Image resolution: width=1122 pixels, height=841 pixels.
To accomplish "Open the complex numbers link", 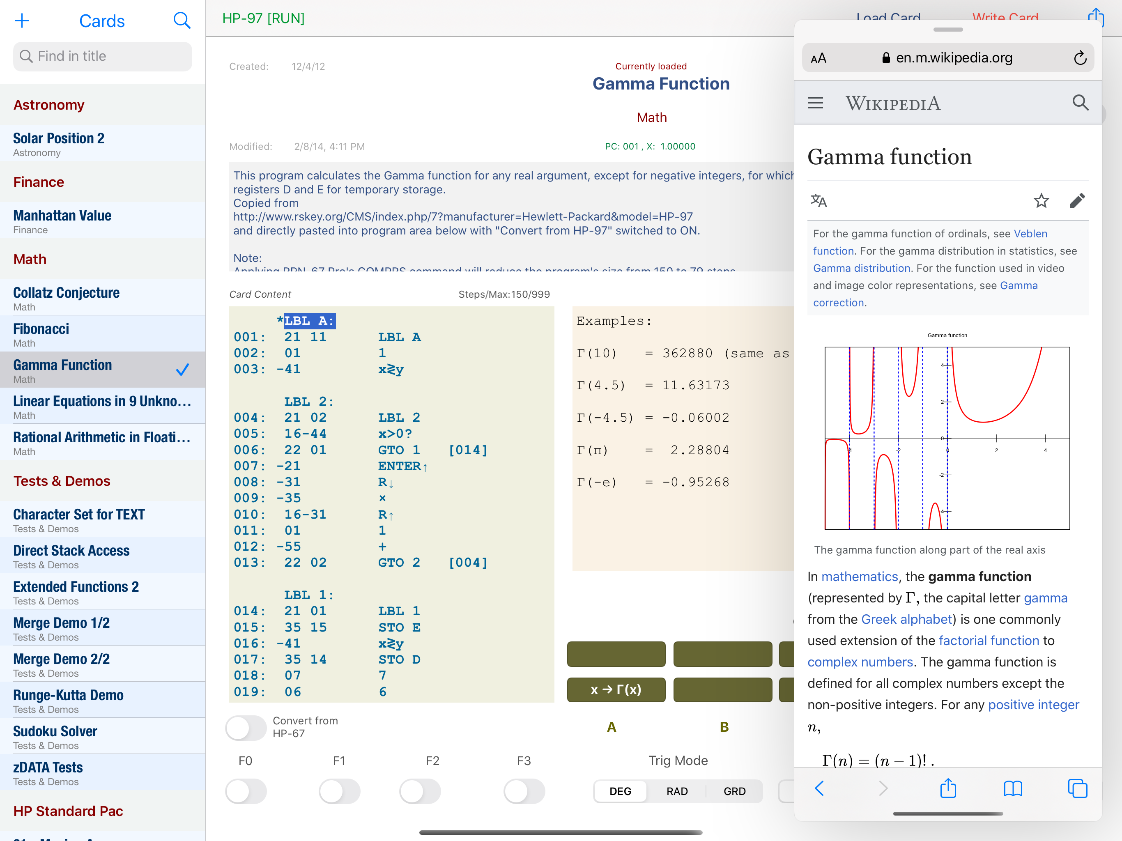I will tap(860, 662).
